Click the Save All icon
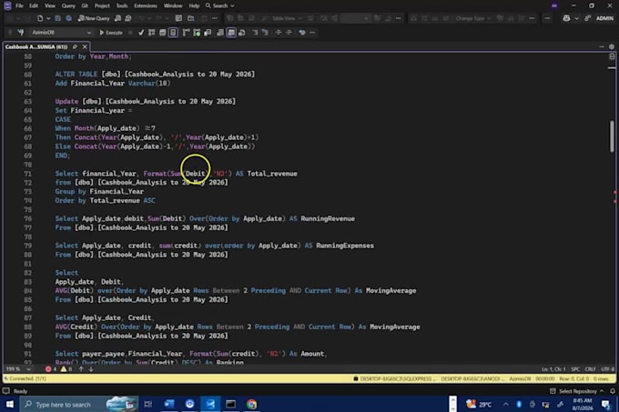 click(x=68, y=18)
